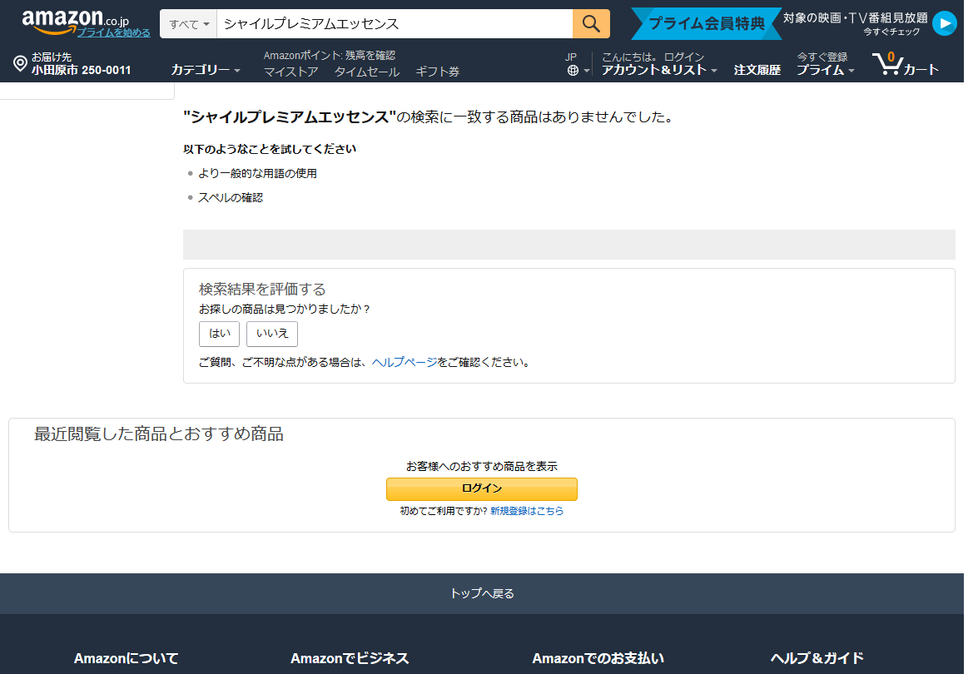This screenshot has width=978, height=674.
Task: Click the Amazon.co.jp logo
Action: [x=75, y=20]
